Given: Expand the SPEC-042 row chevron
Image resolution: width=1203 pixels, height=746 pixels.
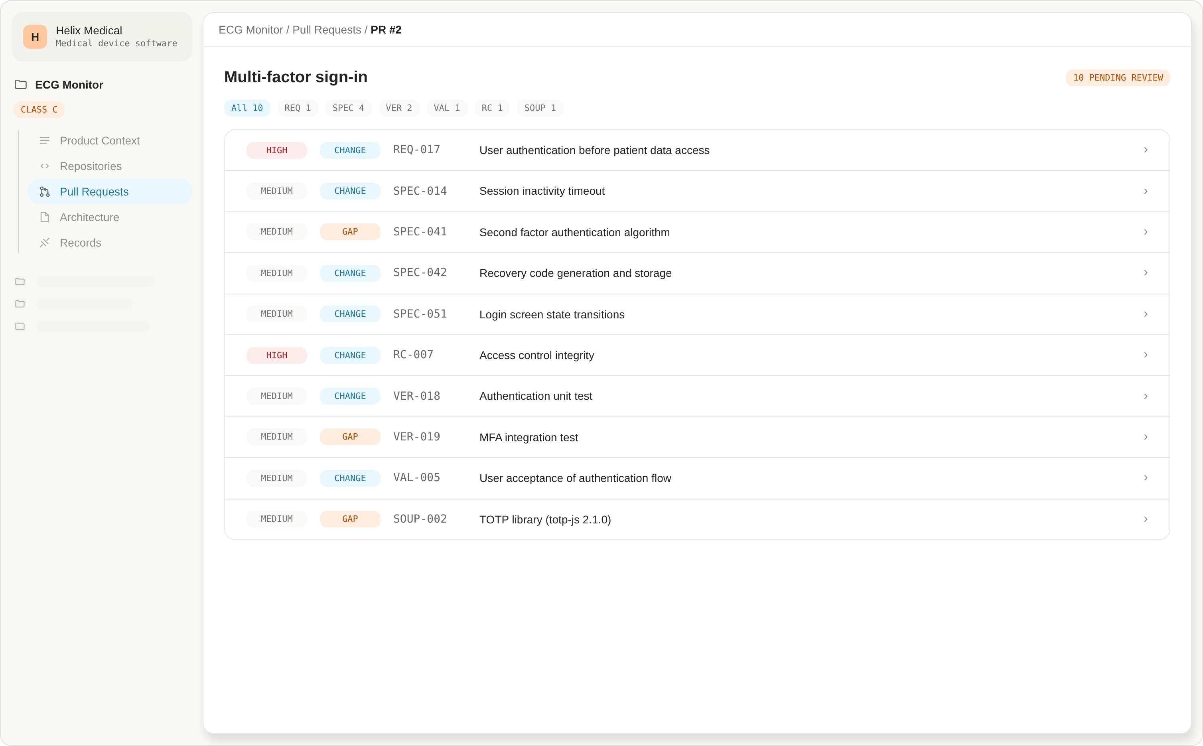Looking at the screenshot, I should [x=1146, y=273].
